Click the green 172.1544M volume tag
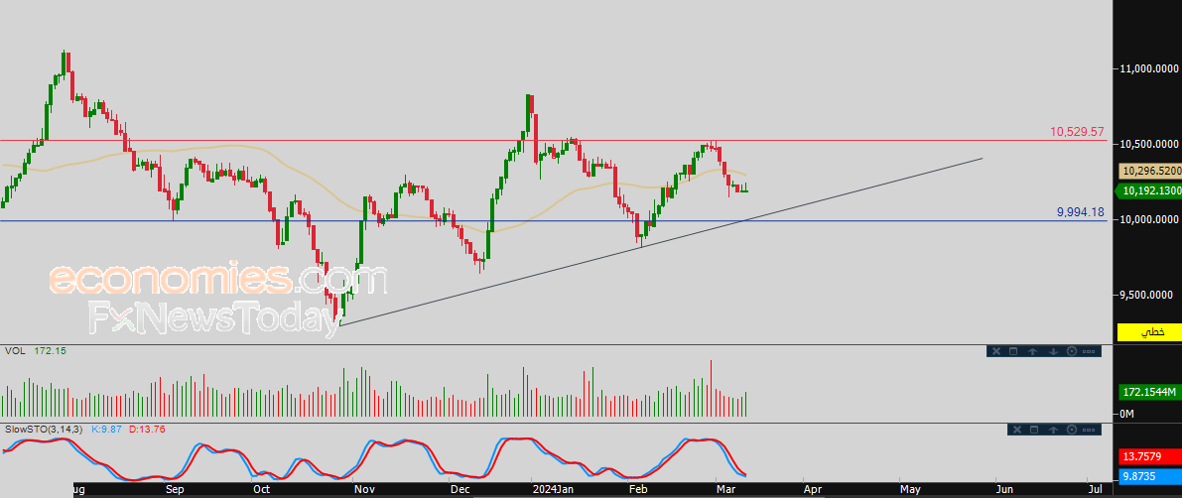Image resolution: width=1182 pixels, height=498 pixels. 1148,392
